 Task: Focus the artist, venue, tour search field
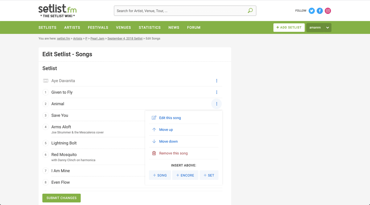pos(185,11)
